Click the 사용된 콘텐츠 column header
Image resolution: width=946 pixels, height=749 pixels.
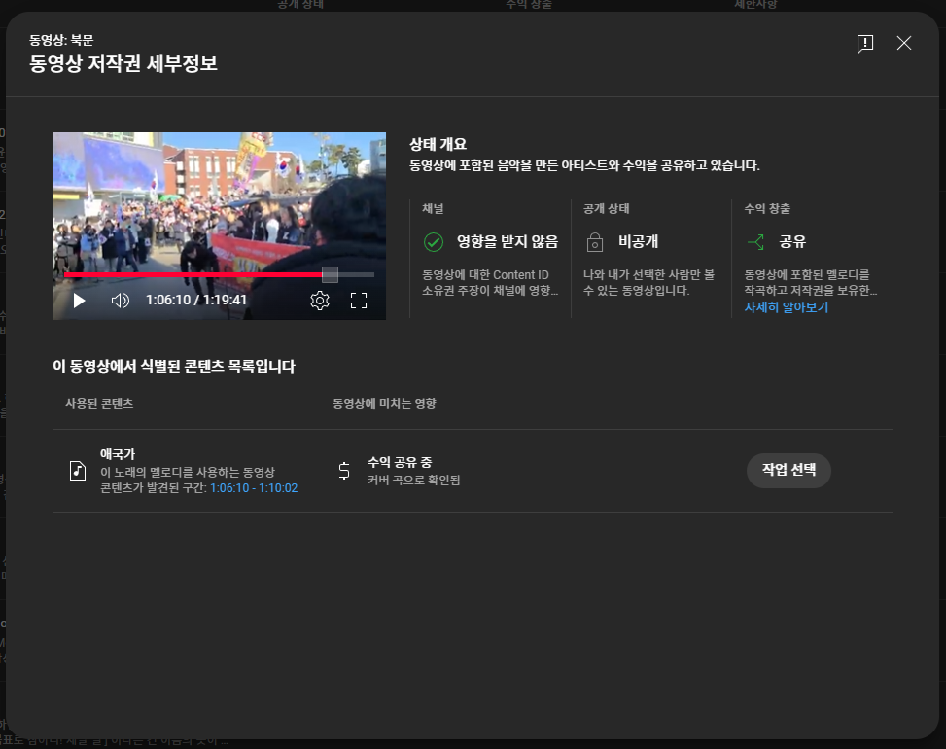coord(99,403)
